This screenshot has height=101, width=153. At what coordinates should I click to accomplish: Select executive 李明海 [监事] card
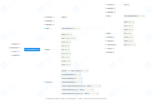(128, 41)
